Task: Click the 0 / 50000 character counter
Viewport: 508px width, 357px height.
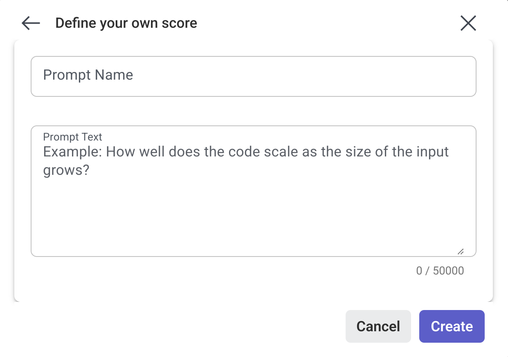Action: coord(440,270)
